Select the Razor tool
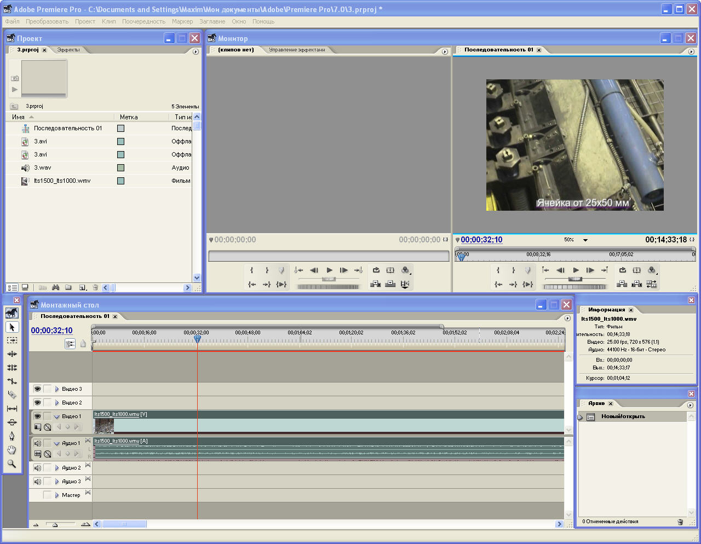This screenshot has height=544, width=701. (12, 395)
